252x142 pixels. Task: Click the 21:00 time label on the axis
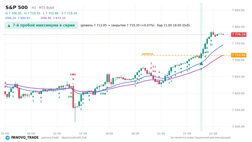click(x=161, y=133)
